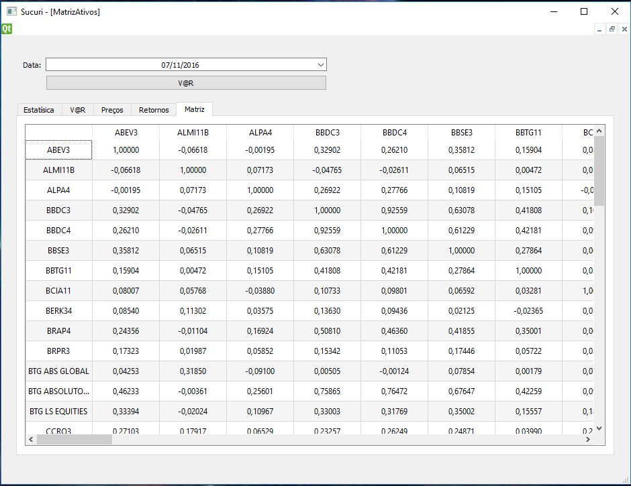Click cell 0,13630 in the BERK34 row
This screenshot has width=631, height=486.
pyautogui.click(x=328, y=311)
